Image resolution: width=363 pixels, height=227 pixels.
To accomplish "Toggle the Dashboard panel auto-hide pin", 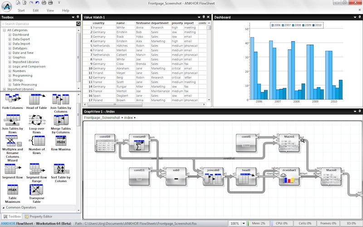I will (x=359, y=17).
